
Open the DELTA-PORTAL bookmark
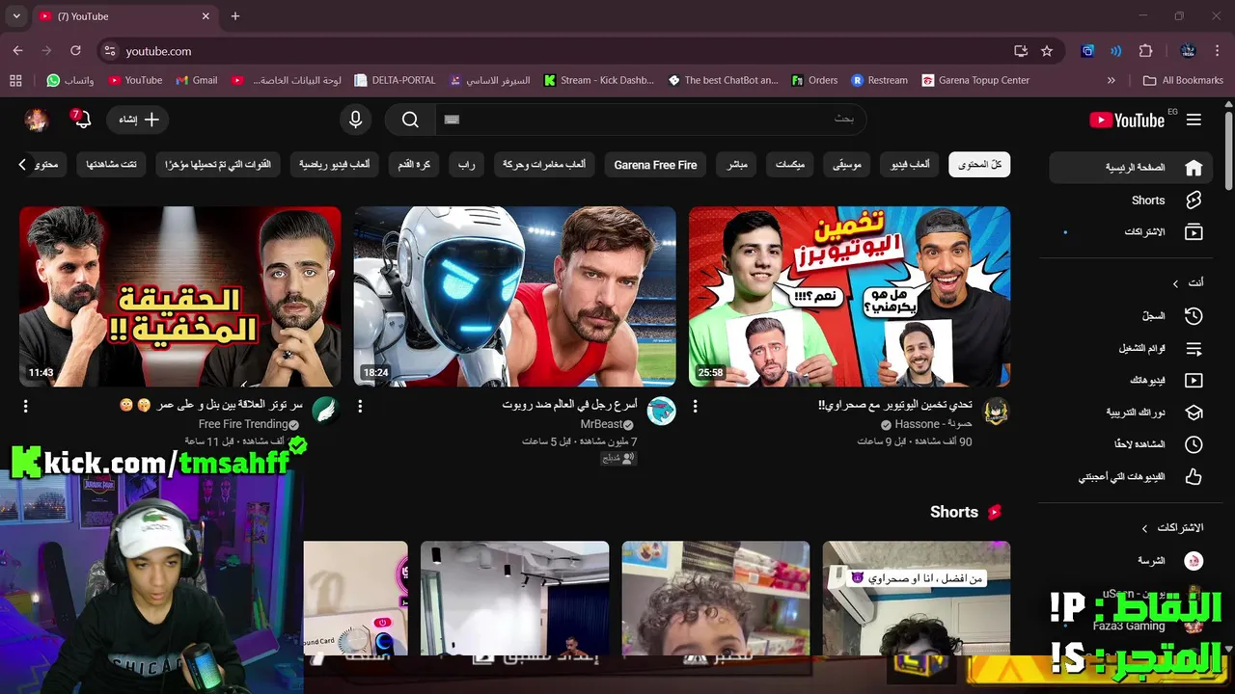pos(396,80)
